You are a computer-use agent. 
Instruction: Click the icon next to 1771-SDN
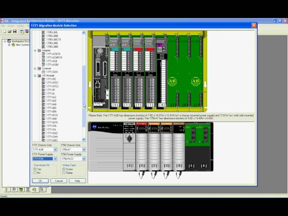(44, 72)
